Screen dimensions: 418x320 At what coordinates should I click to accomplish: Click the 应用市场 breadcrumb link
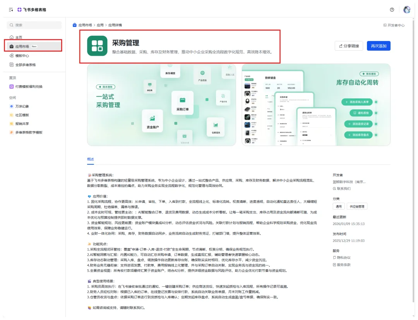click(85, 25)
